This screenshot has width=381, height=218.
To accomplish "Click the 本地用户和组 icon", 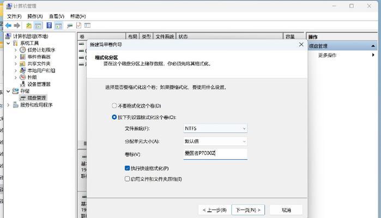I will (x=22, y=70).
